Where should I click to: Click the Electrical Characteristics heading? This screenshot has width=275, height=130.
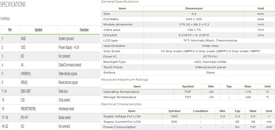click(121, 104)
